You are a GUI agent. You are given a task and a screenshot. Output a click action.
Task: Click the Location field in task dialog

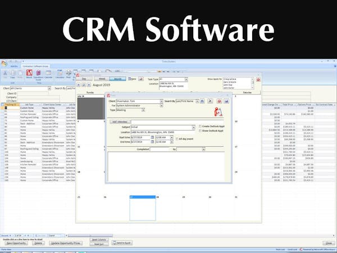163,132
